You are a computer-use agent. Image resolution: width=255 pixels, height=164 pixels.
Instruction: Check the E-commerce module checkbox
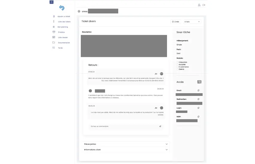(177, 67)
